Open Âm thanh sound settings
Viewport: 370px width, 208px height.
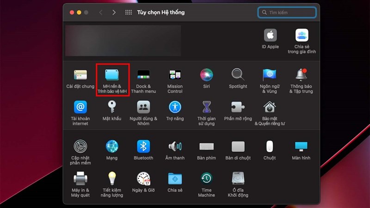(175, 150)
